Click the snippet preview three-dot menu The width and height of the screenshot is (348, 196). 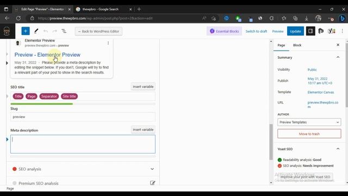[x=108, y=43]
